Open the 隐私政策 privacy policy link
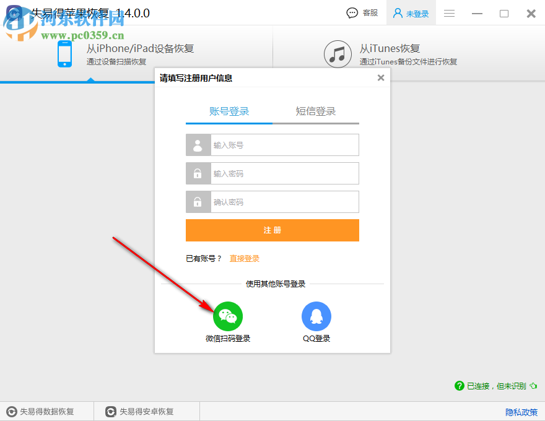The height and width of the screenshot is (421, 545). pos(521,411)
